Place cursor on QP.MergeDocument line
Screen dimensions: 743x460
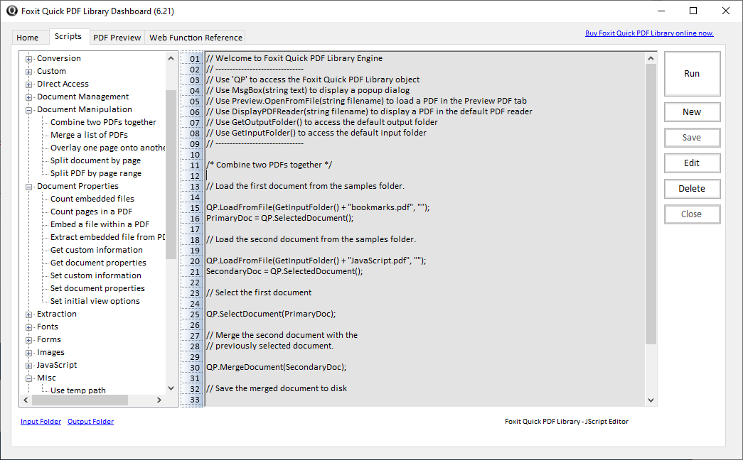(277, 367)
